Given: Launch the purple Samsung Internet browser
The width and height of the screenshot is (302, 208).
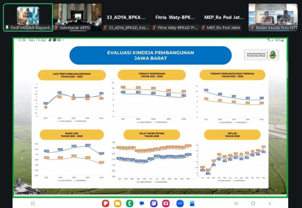Looking at the screenshot, I should click(154, 203).
